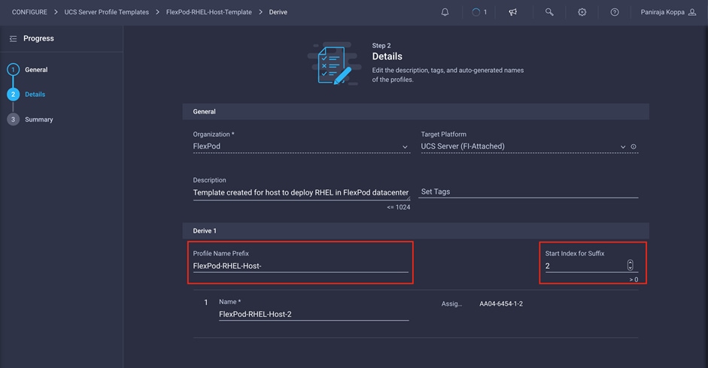This screenshot has height=368, width=708.
Task: Open the notifications bell icon
Action: click(445, 12)
